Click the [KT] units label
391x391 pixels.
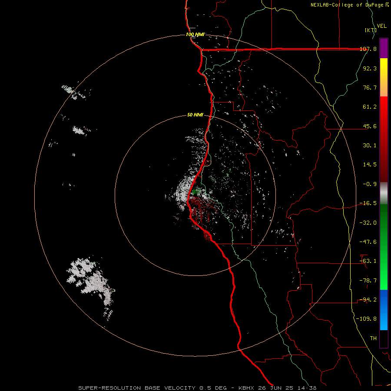[371, 30]
